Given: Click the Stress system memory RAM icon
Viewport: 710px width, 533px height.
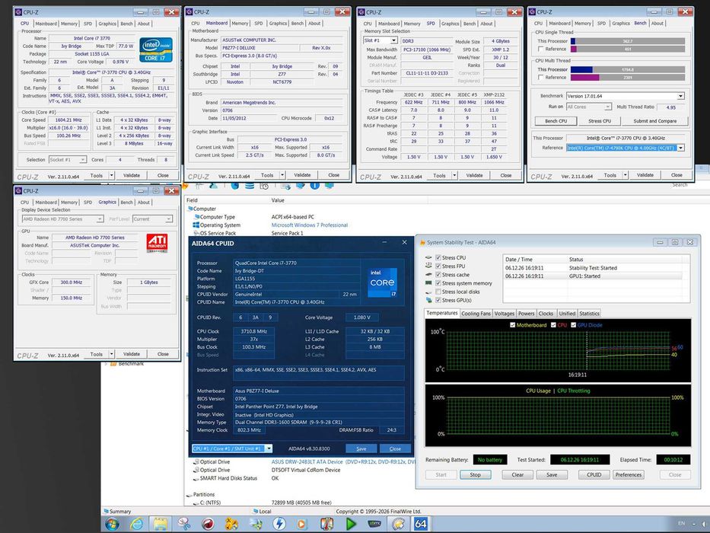Looking at the screenshot, I should coord(428,282).
